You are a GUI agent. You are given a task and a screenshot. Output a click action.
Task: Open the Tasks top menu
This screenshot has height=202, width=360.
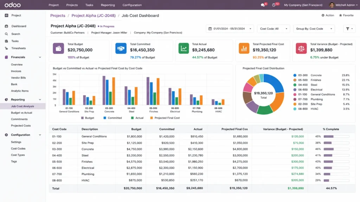pos(89,5)
